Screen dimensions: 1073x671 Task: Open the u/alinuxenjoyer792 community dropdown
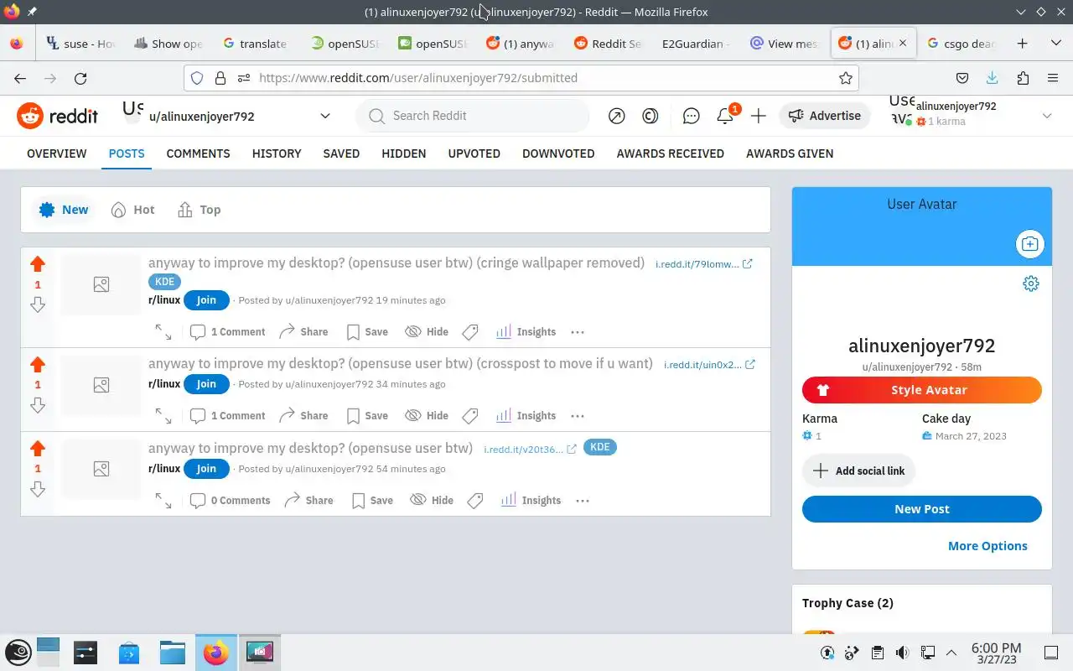pos(228,116)
